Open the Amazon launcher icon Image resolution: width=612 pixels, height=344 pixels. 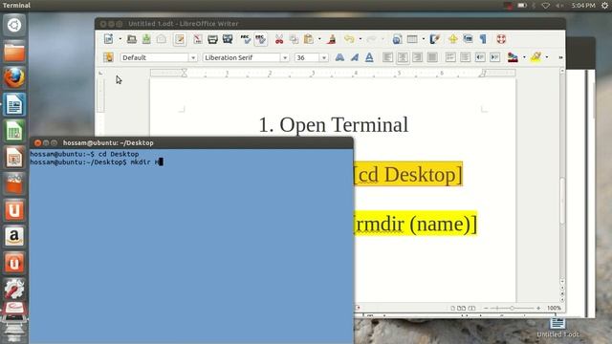coord(14,236)
